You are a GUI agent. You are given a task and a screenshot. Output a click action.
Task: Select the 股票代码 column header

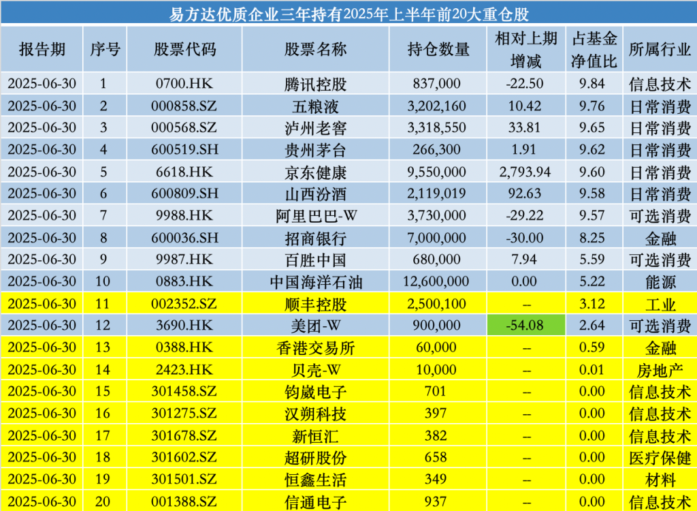(x=184, y=50)
